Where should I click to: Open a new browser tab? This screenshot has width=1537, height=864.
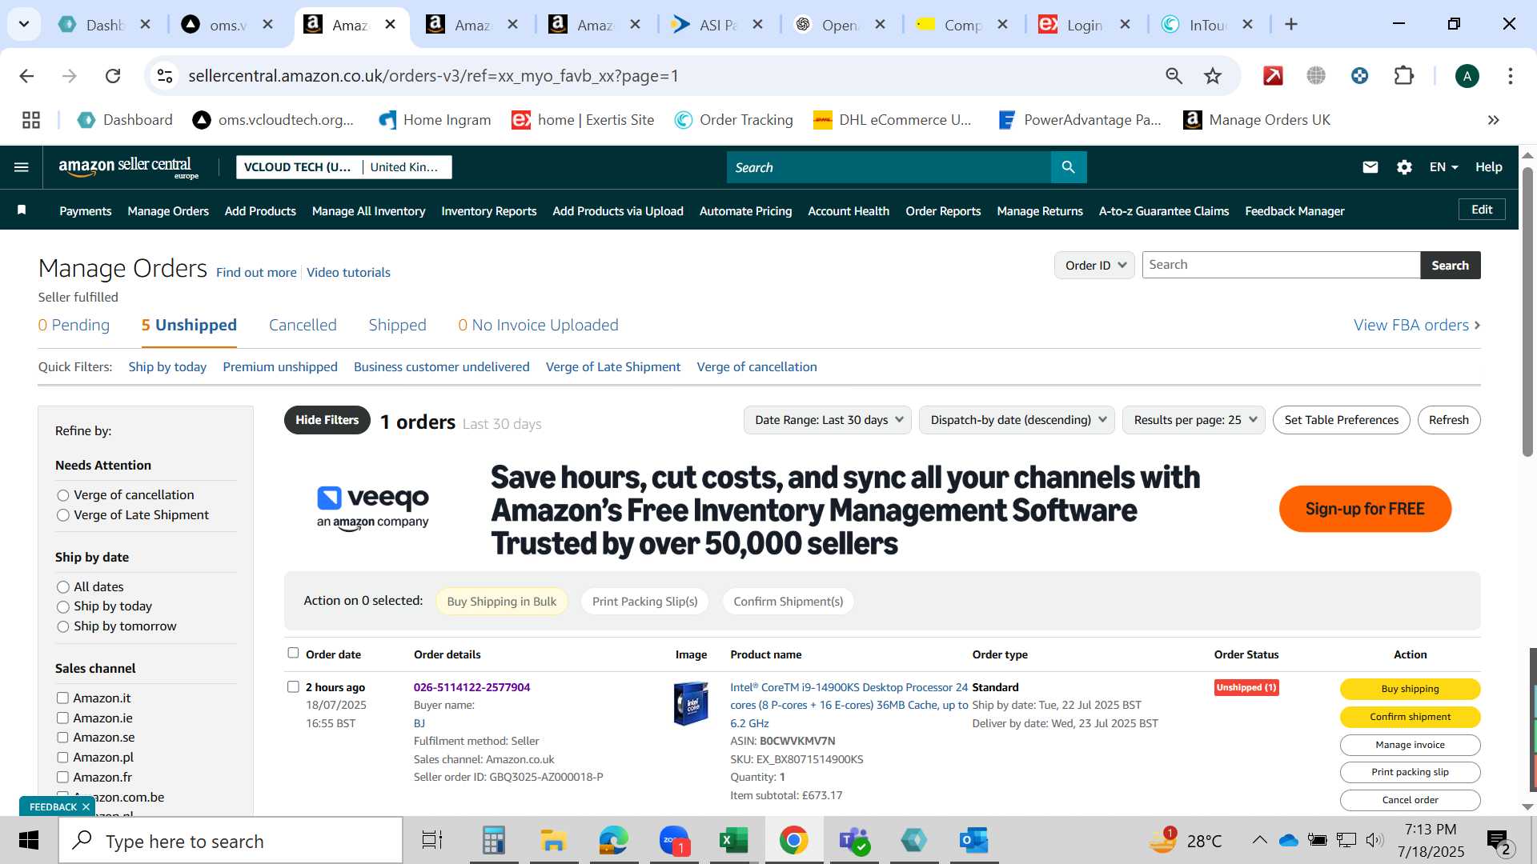tap(1290, 25)
